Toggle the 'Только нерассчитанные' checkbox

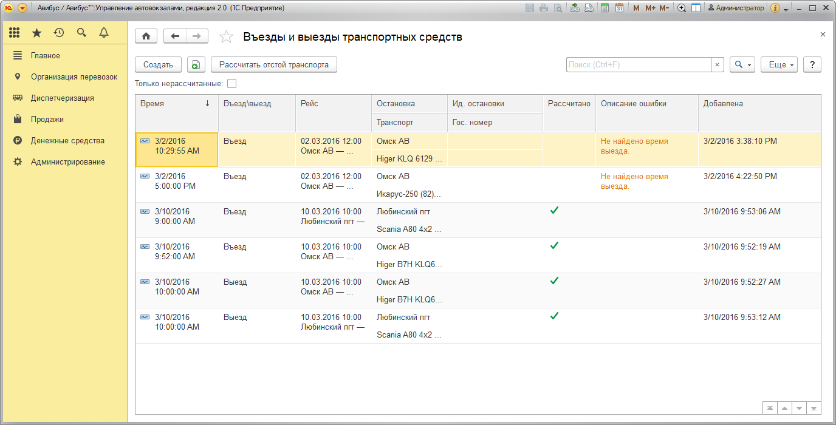click(x=231, y=84)
